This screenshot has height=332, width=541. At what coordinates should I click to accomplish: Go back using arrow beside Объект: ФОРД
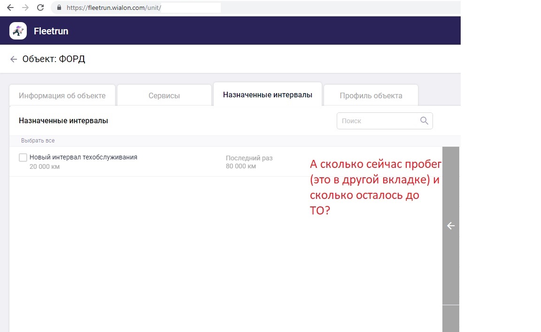(x=14, y=59)
